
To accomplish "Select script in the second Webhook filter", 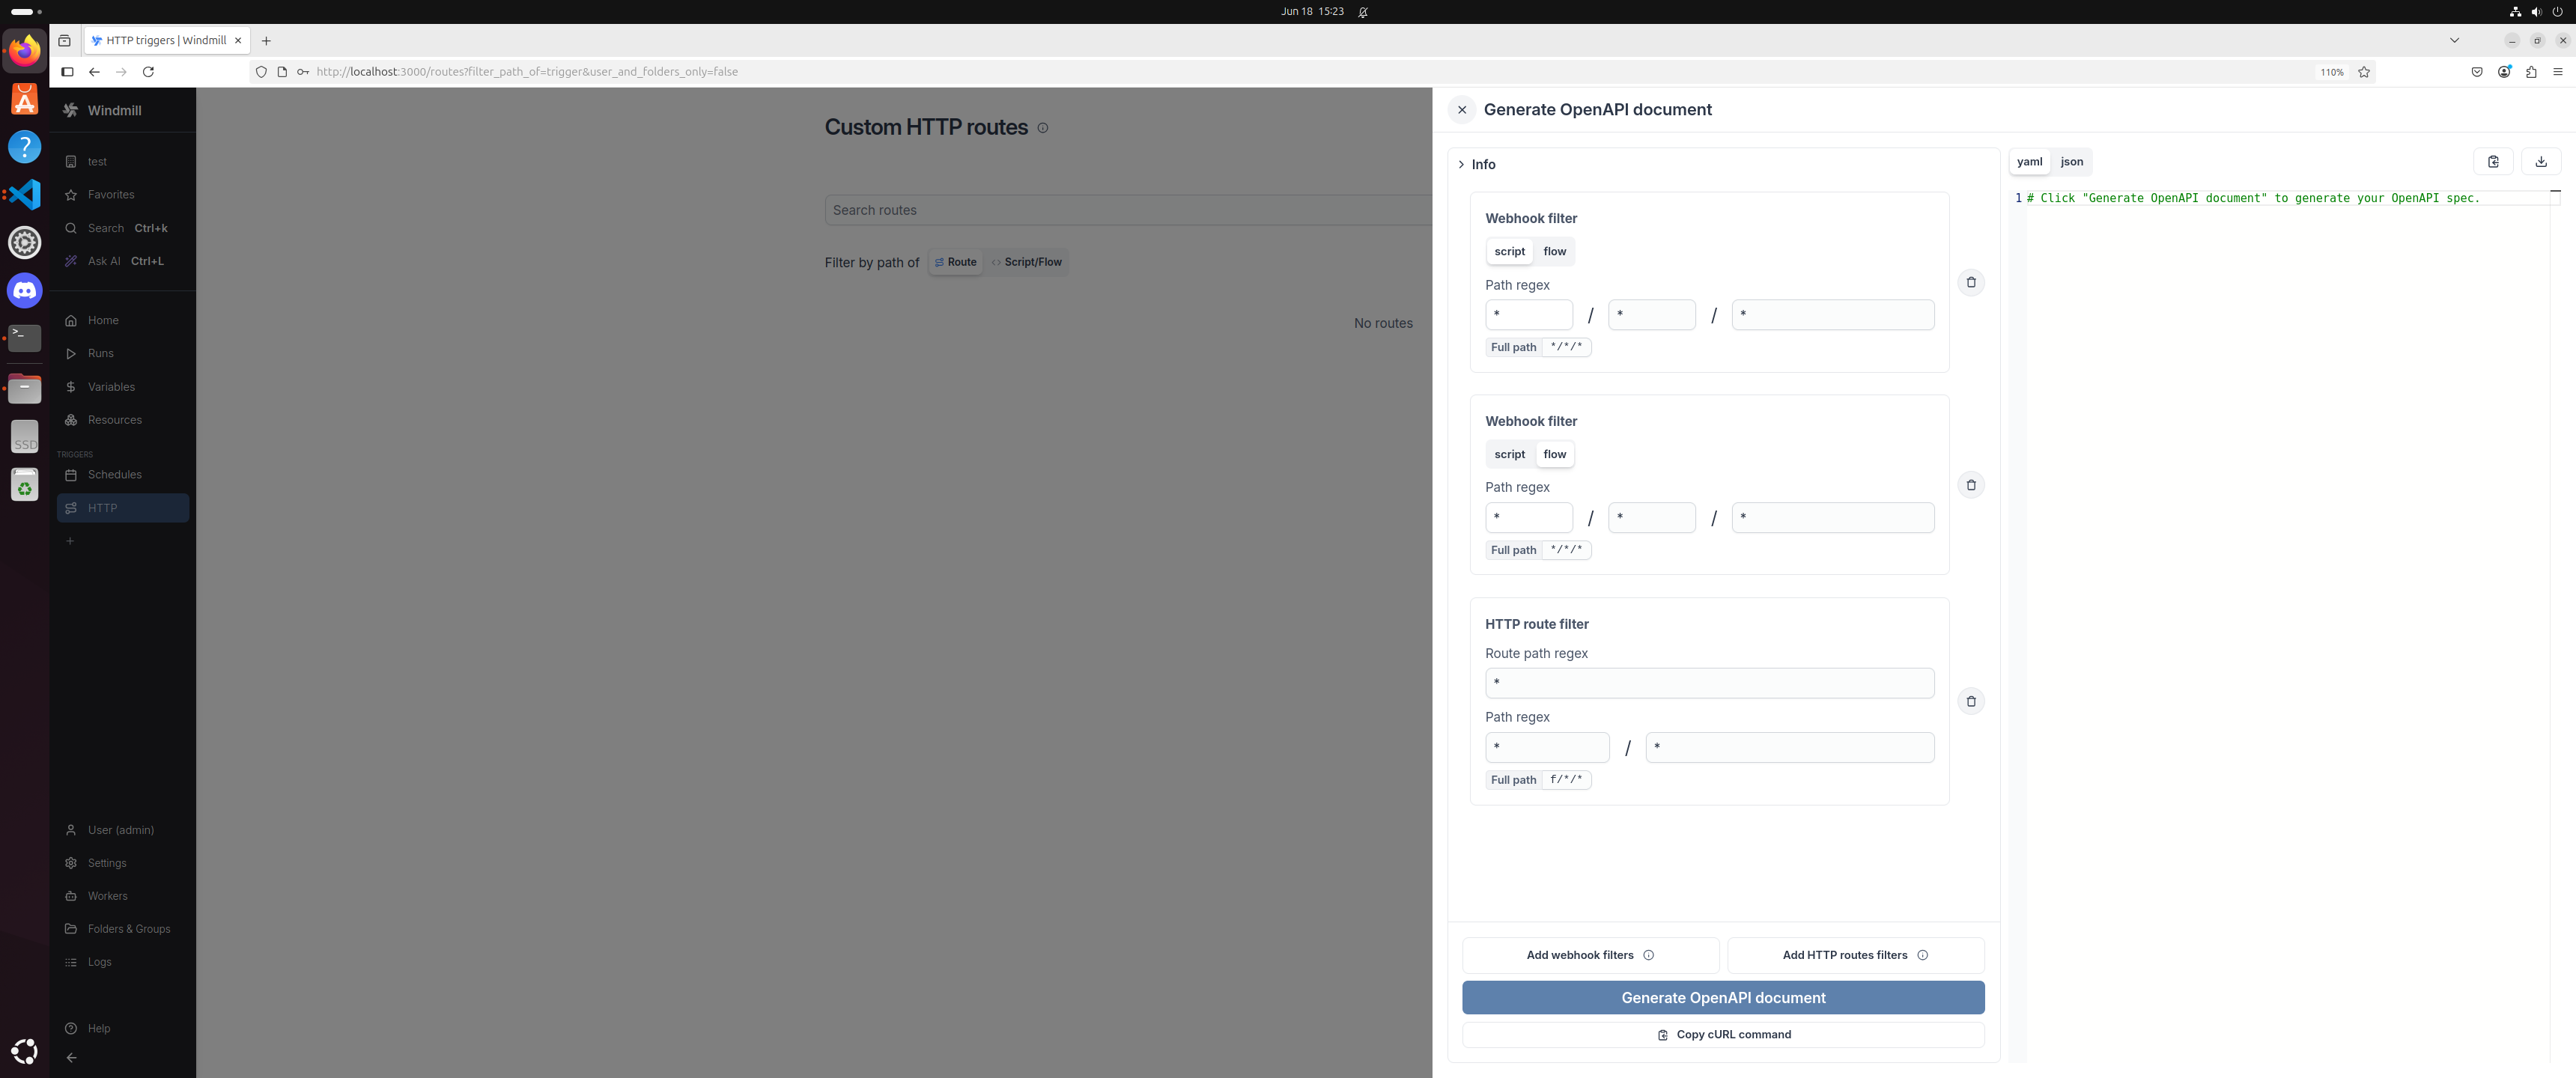I will point(1509,454).
